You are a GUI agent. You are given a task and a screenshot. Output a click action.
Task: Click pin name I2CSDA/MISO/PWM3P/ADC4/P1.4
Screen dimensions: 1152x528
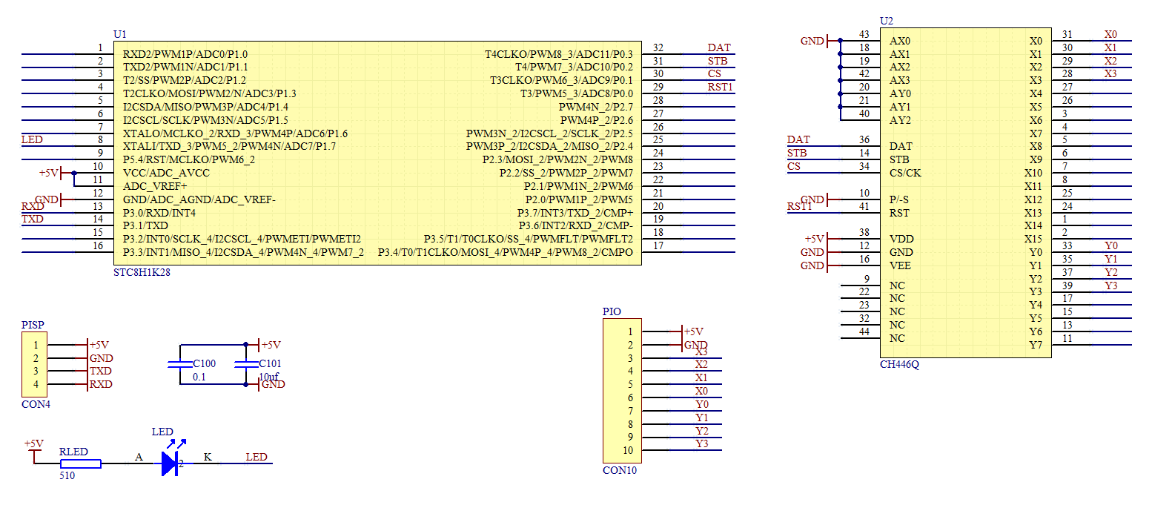coord(205,107)
